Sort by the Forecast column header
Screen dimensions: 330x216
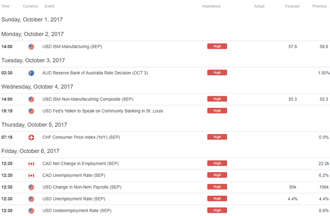[x=292, y=6]
